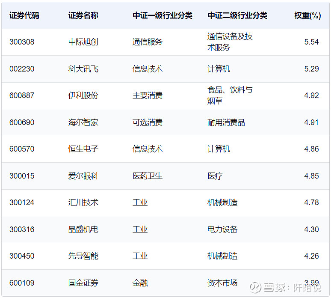Select the name 伊利股份
Image resolution: width=331 pixels, height=298 pixels.
pyautogui.click(x=83, y=95)
